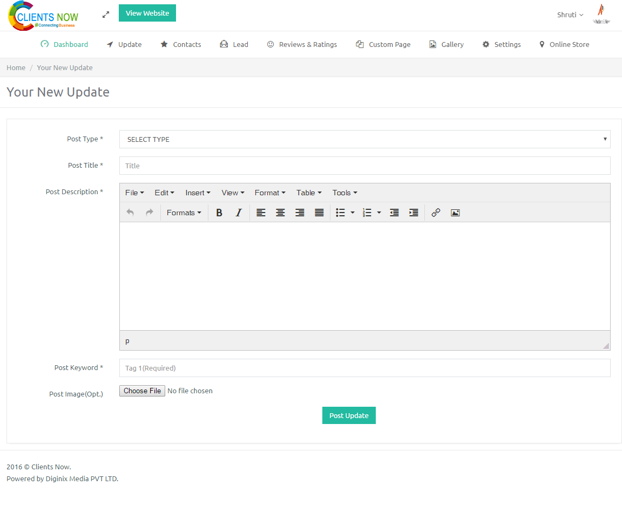Click the 'No file chosen' text
Screen dimensions: 622x506
tap(190, 391)
